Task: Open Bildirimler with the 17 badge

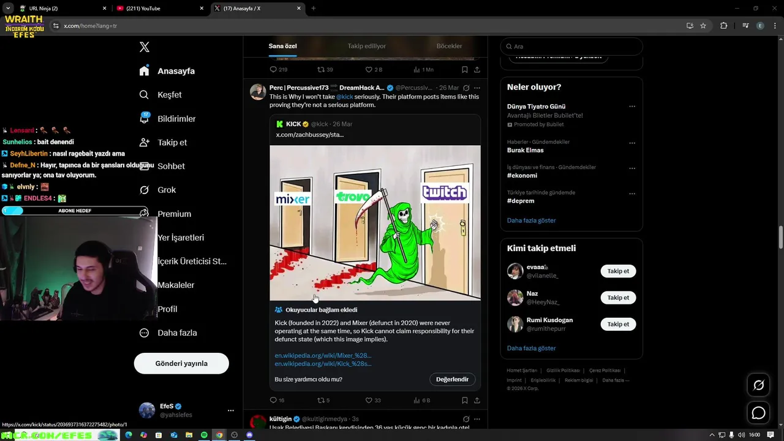Action: pos(167,119)
